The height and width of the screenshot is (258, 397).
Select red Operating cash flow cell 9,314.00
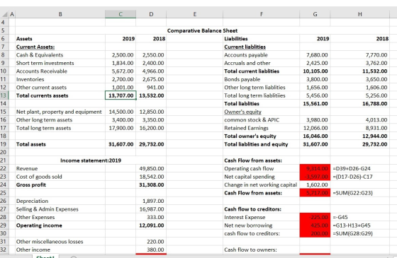[315, 168]
